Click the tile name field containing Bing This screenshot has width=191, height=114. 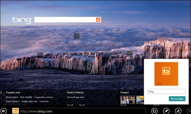click(166, 92)
